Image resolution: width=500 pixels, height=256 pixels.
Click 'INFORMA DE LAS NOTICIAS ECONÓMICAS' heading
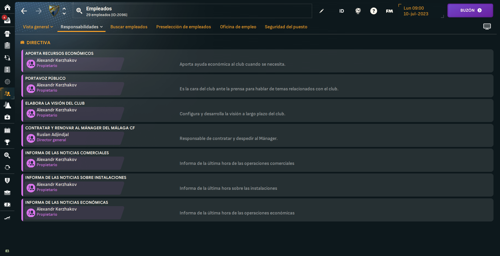[66, 202]
